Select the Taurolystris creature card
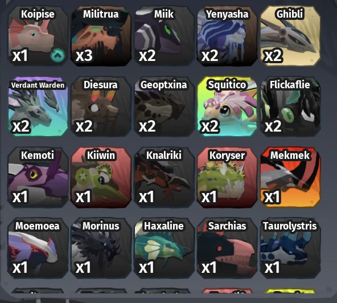The image size is (337, 303). [290, 248]
